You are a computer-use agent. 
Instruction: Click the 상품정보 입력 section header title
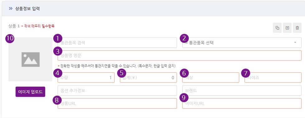(x=27, y=8)
